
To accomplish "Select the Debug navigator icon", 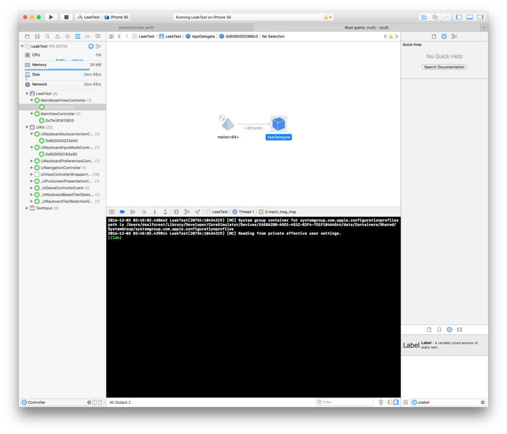I will pos(78,37).
